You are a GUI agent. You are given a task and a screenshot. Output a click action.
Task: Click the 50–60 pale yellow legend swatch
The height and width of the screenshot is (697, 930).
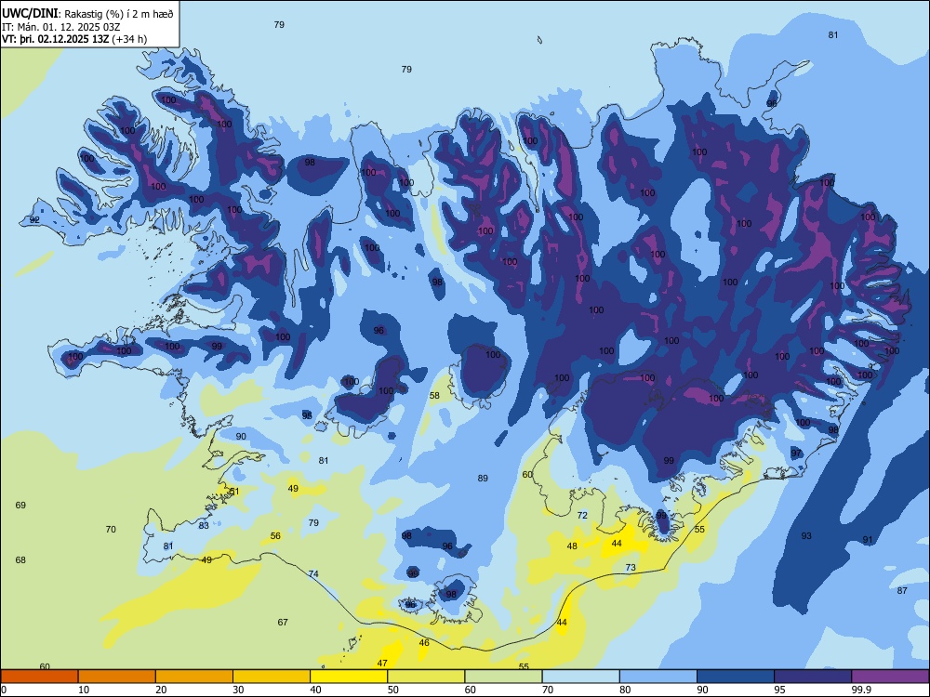click(426, 677)
